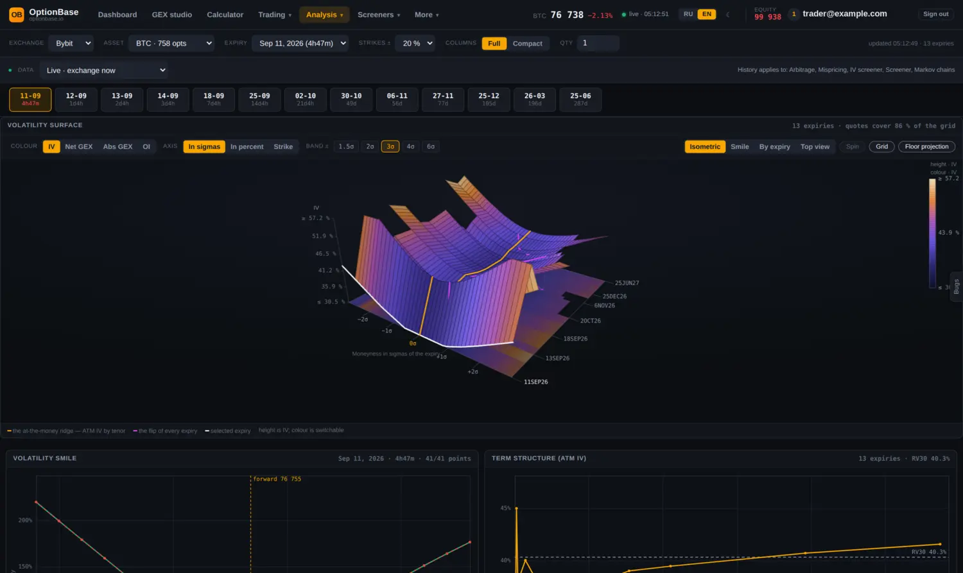
Task: Toggle the Floor projection option
Action: tap(926, 147)
